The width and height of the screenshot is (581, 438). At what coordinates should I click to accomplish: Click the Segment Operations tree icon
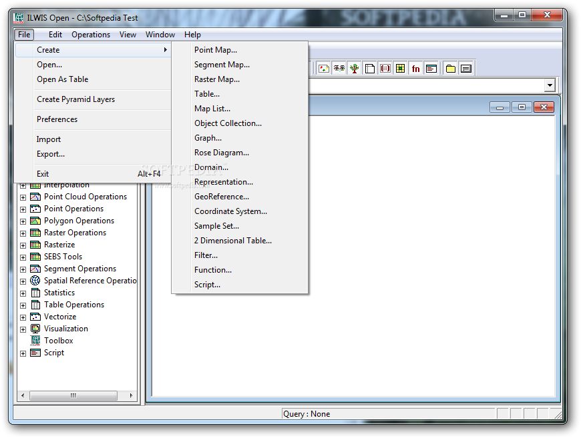click(x=35, y=269)
